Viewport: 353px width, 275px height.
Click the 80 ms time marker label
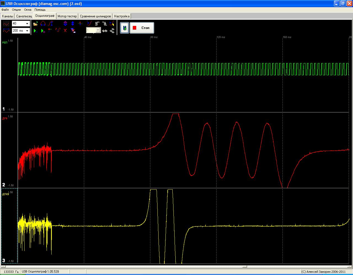(154, 37)
